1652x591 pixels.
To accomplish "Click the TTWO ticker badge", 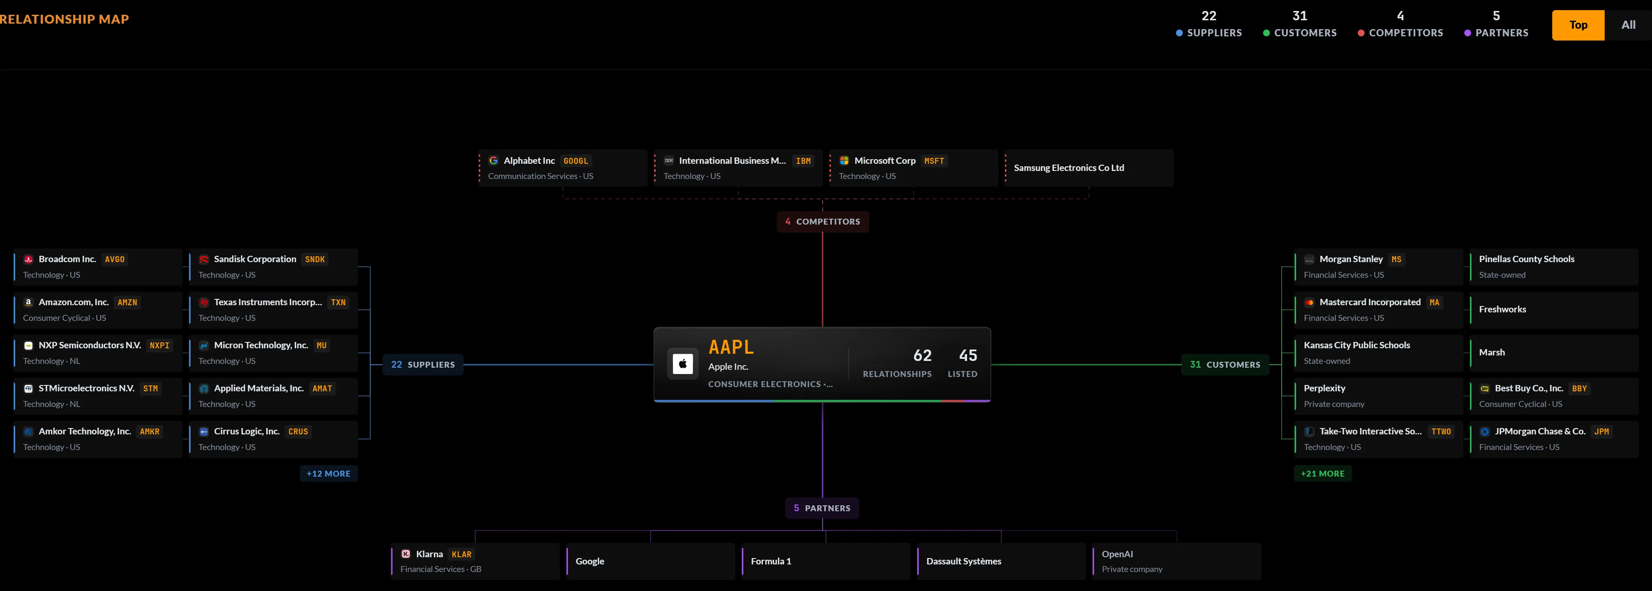I will tap(1441, 431).
